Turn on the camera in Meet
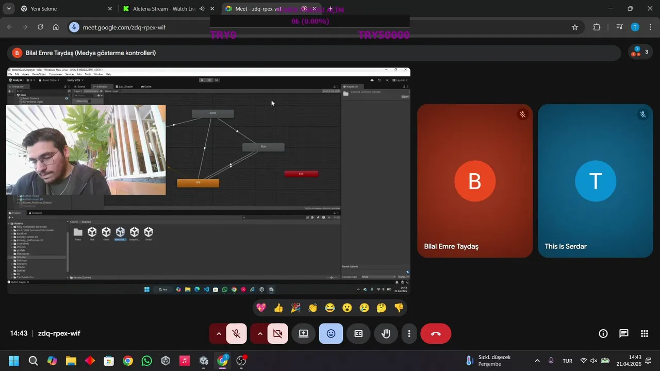The height and width of the screenshot is (371, 660). click(277, 333)
